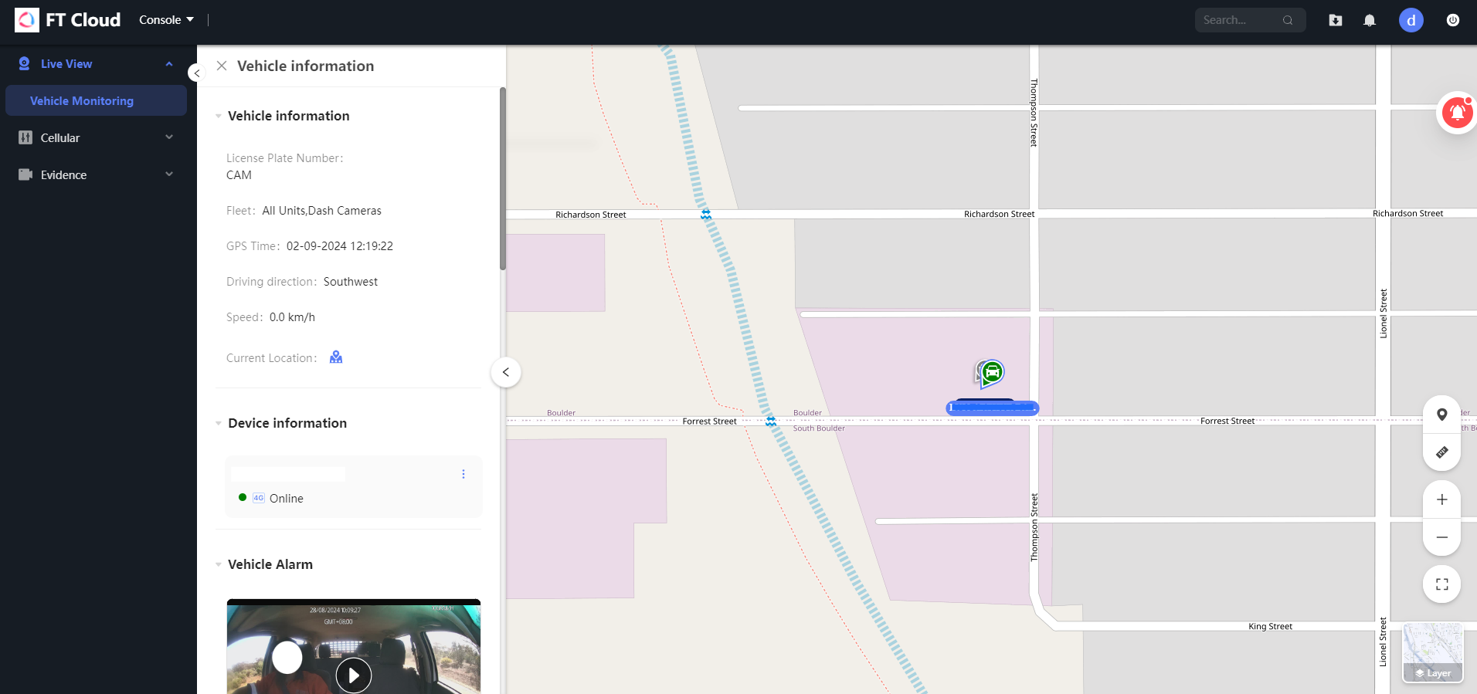Hide the info panel with map-edge arrow

(x=506, y=372)
